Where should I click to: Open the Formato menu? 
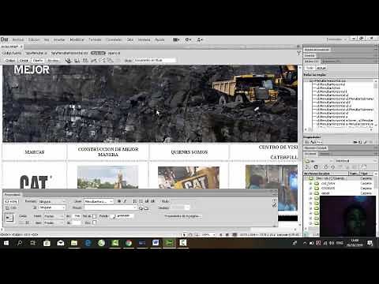tap(95, 39)
